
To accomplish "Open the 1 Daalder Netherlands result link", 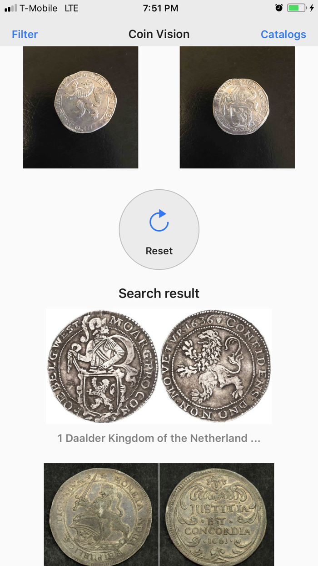I will (159, 438).
